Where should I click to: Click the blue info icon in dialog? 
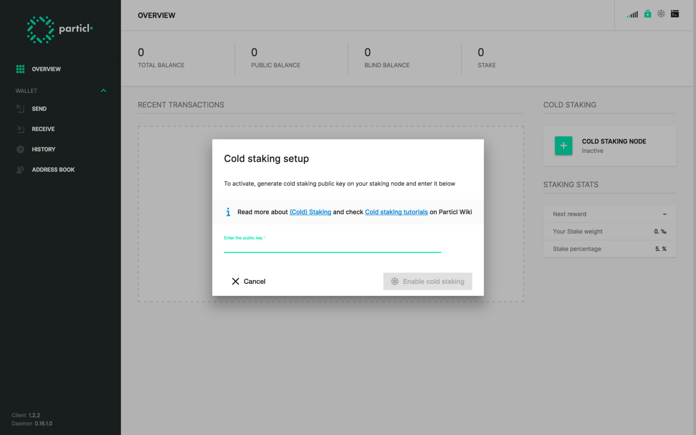tap(228, 212)
